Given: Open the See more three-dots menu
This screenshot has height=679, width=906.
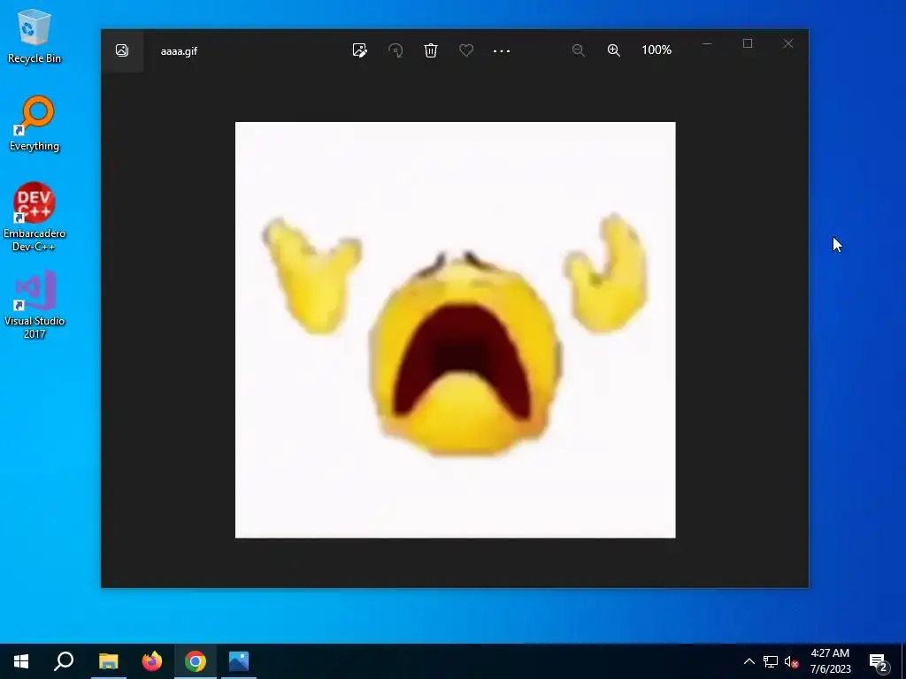Looking at the screenshot, I should (x=502, y=50).
